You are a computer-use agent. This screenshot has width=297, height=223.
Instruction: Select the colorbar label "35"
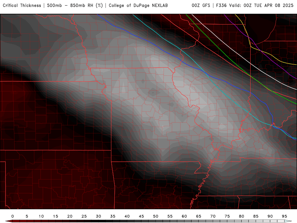pyautogui.click(x=113, y=216)
